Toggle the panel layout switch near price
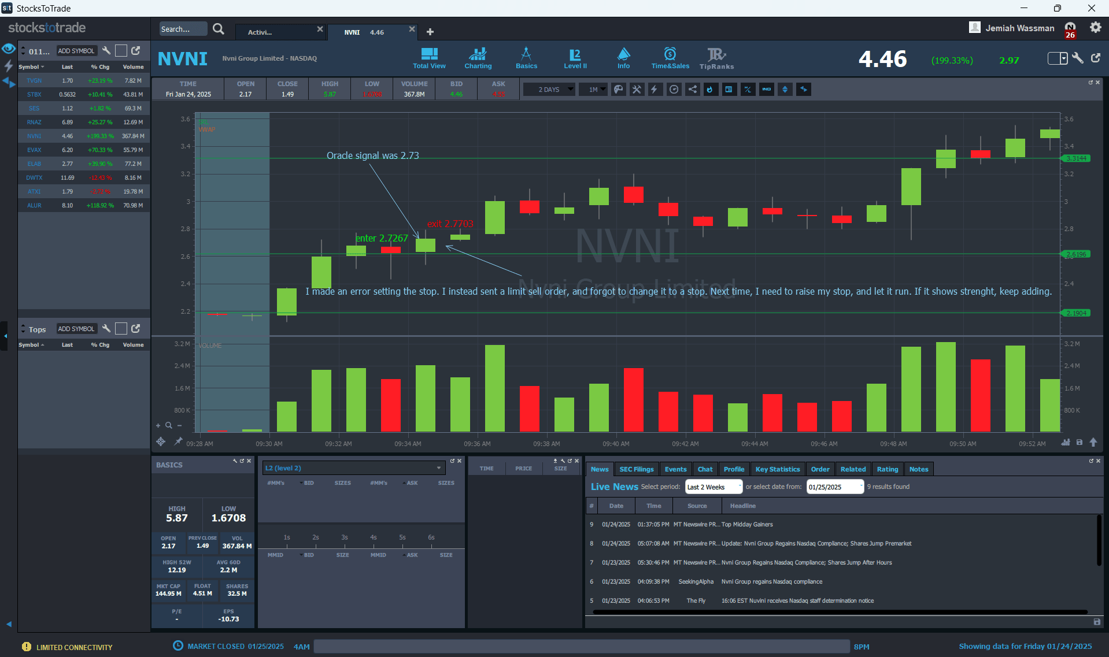Viewport: 1109px width, 657px height. click(1058, 58)
